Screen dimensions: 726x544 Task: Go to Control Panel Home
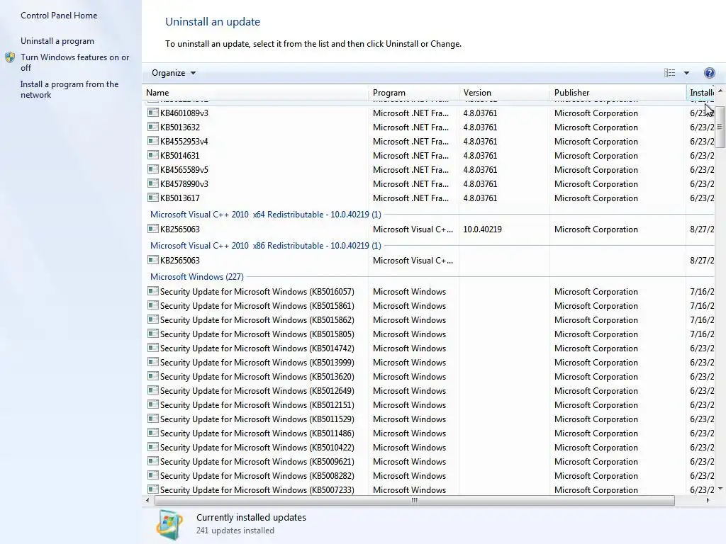[59, 16]
